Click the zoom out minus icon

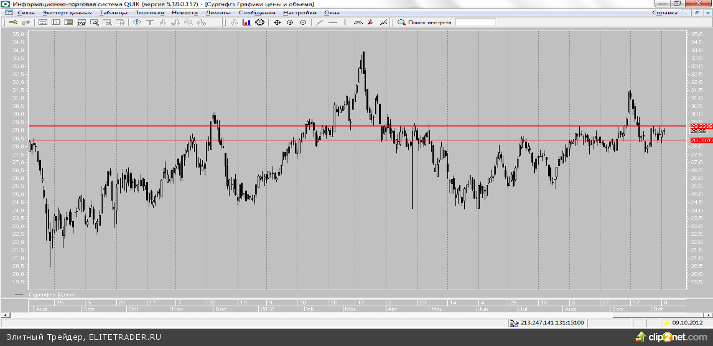pyautogui.click(x=303, y=22)
